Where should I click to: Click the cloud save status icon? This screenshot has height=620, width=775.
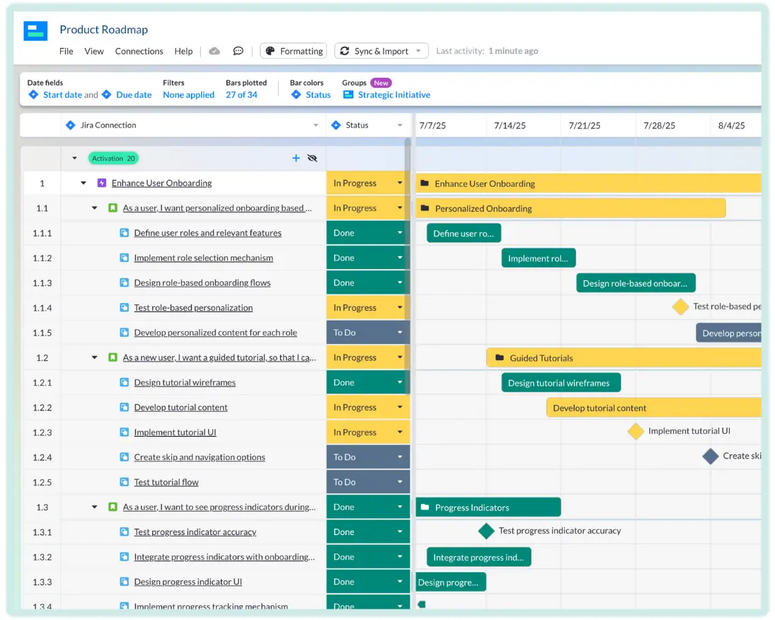pos(214,51)
